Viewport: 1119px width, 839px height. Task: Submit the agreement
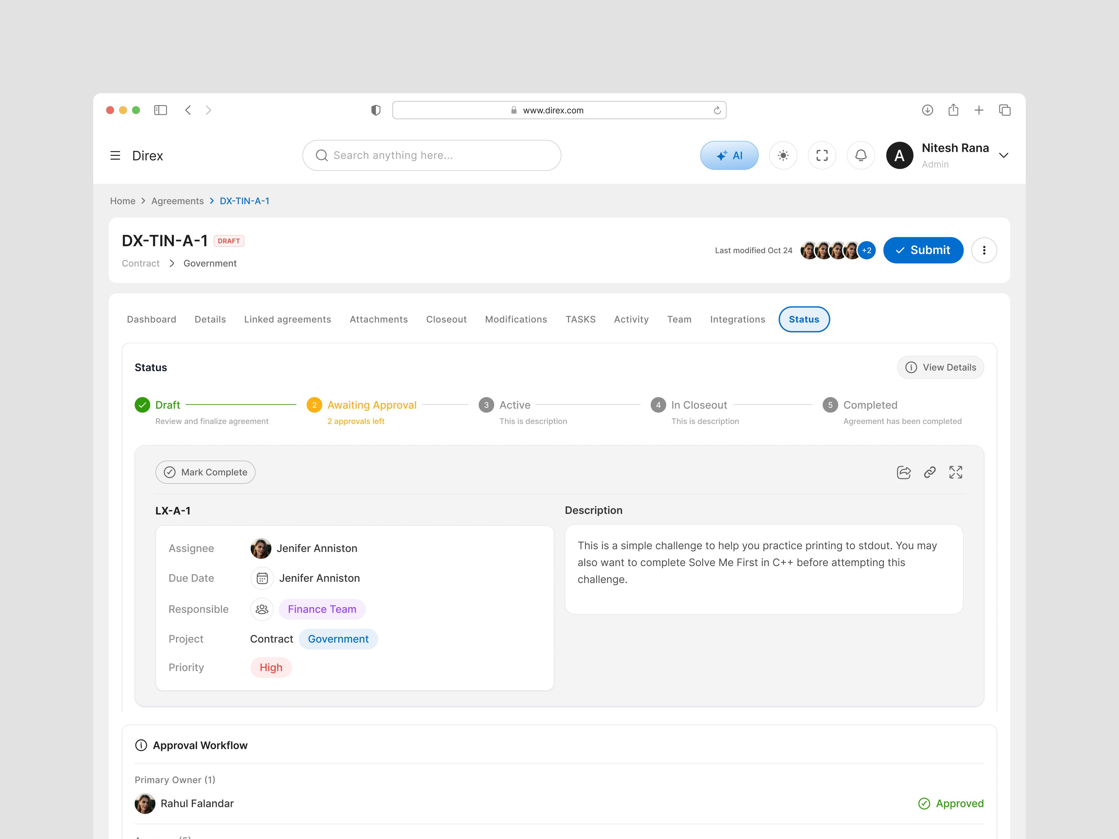point(923,250)
